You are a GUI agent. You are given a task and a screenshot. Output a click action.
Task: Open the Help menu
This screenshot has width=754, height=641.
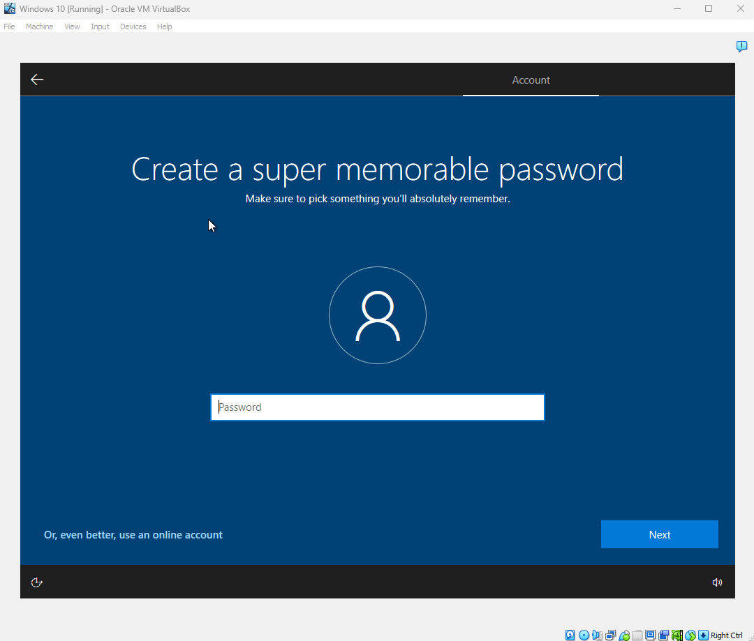165,27
